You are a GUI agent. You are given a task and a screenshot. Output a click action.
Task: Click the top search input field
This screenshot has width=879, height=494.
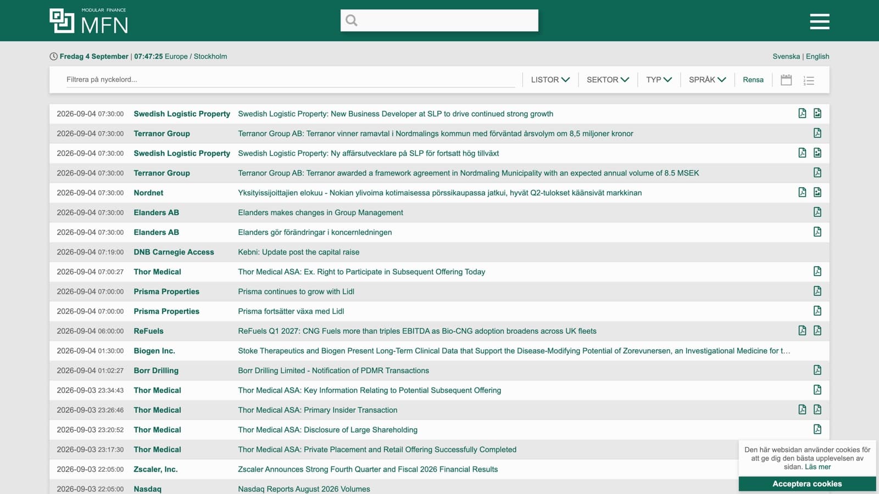(x=439, y=20)
